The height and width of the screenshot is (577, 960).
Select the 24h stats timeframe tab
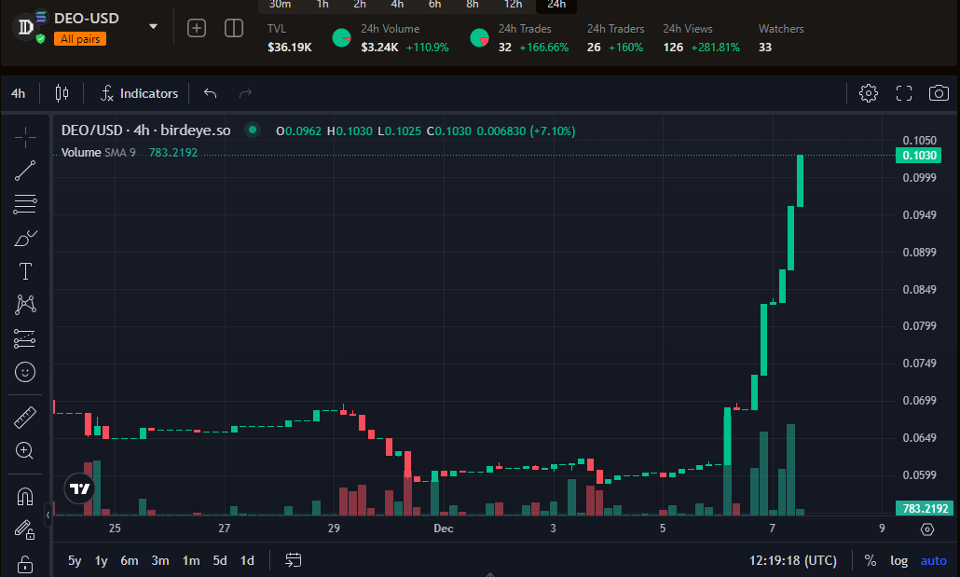[556, 5]
